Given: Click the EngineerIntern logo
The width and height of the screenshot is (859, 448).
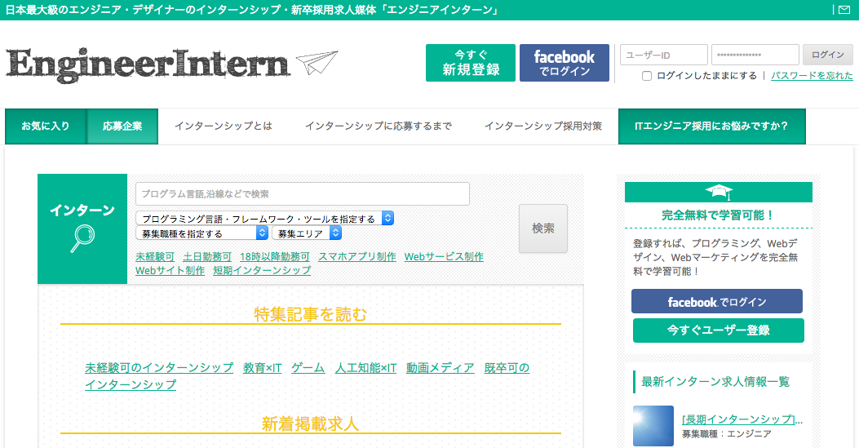Looking at the screenshot, I should [x=148, y=65].
